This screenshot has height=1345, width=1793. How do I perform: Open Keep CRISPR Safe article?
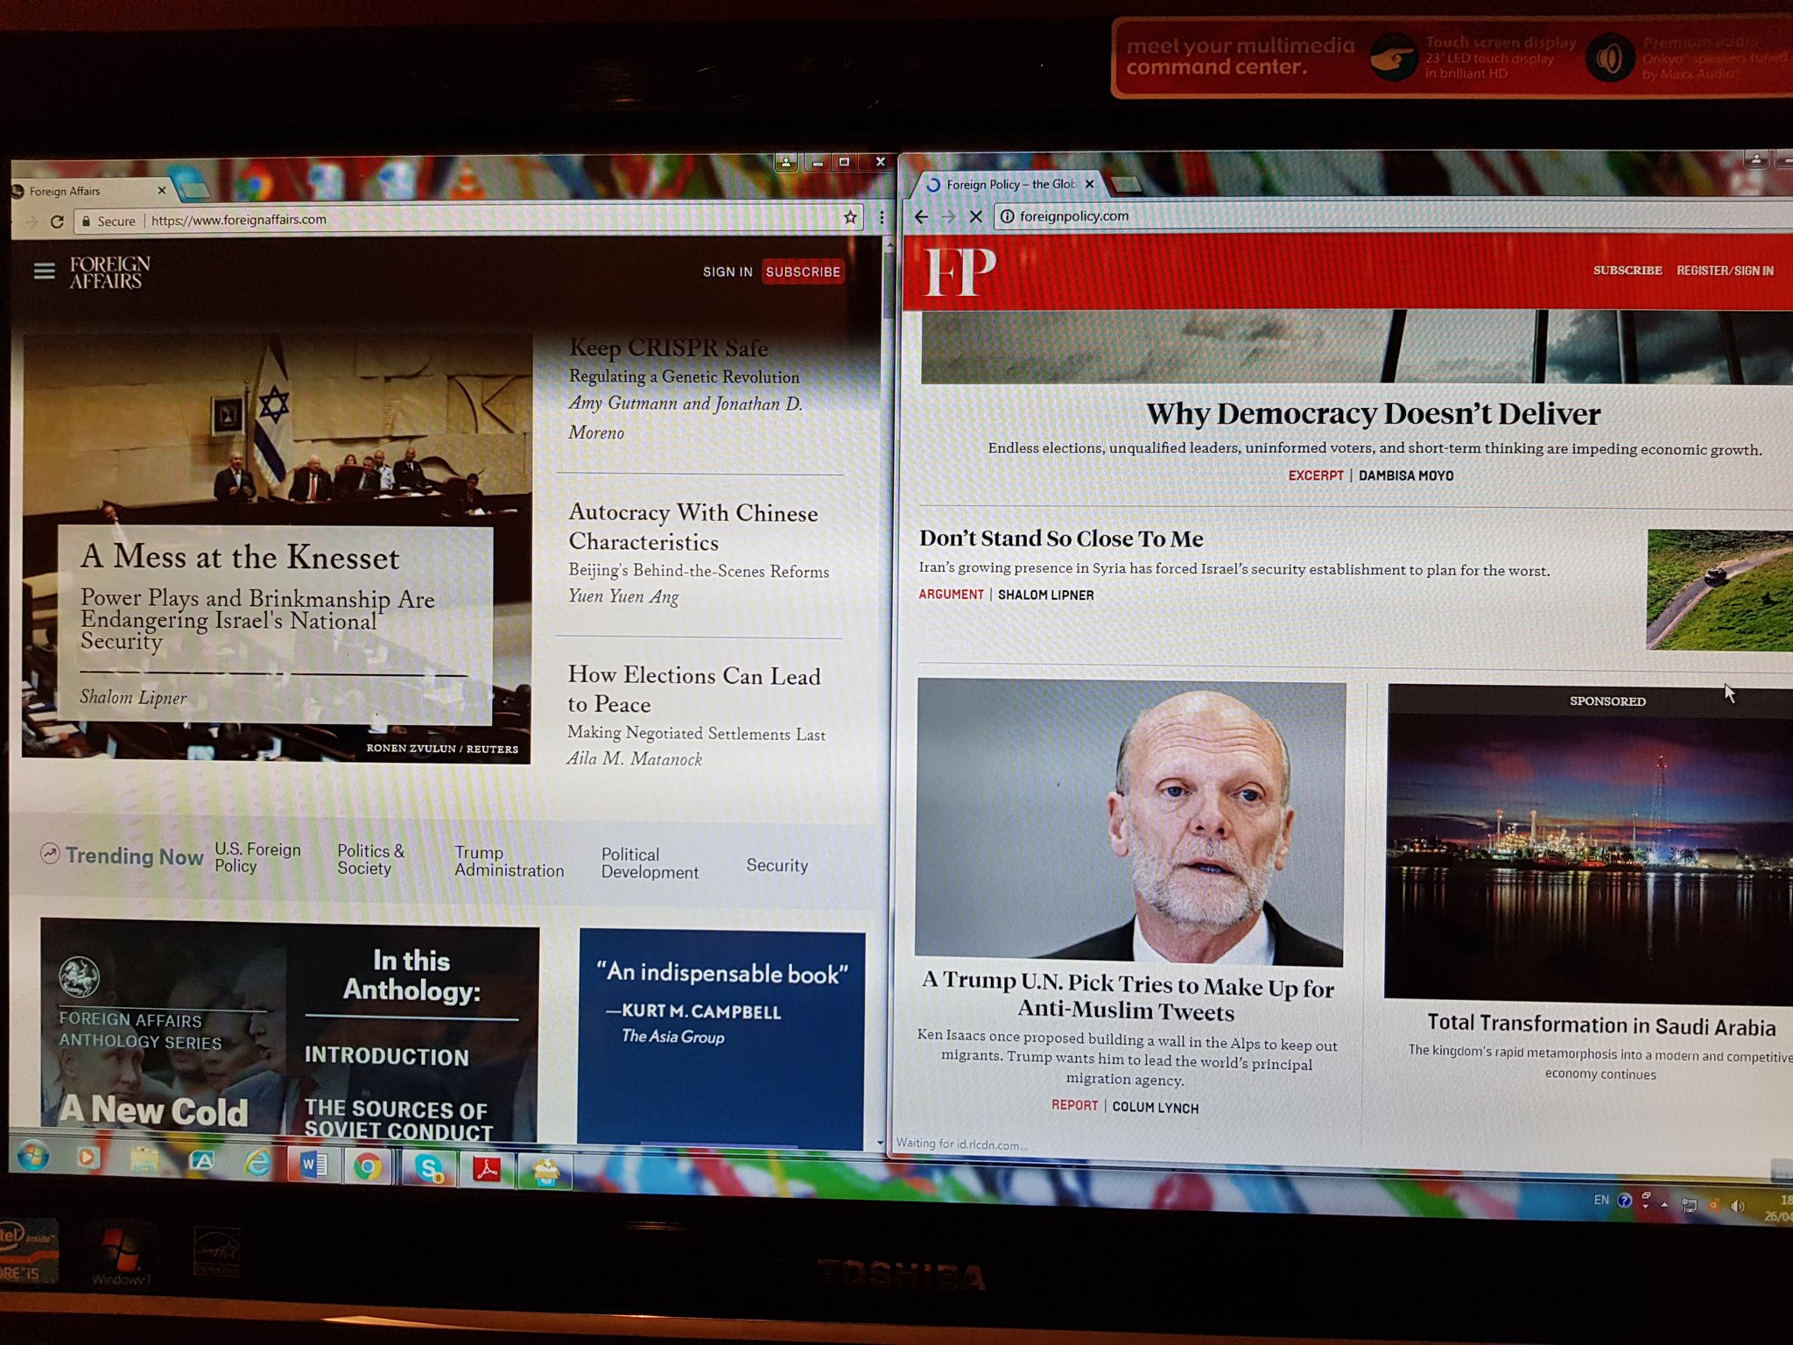pyautogui.click(x=668, y=348)
